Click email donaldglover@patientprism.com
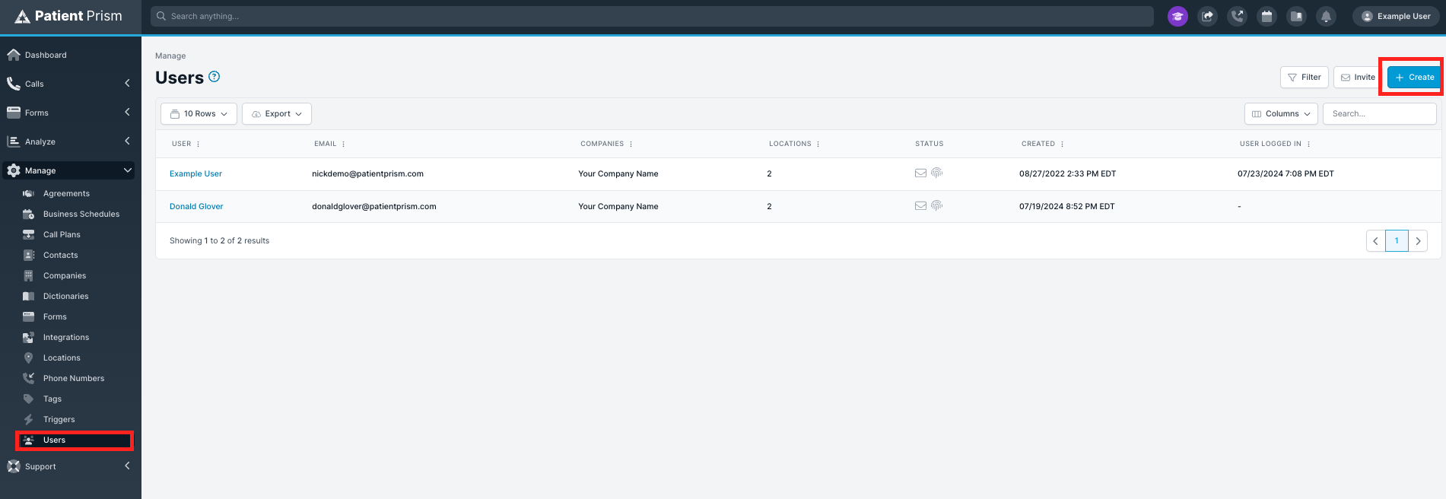The height and width of the screenshot is (499, 1446). [374, 206]
